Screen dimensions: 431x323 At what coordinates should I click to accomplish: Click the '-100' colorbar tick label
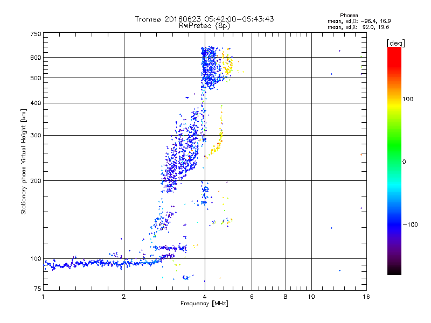tap(411, 224)
